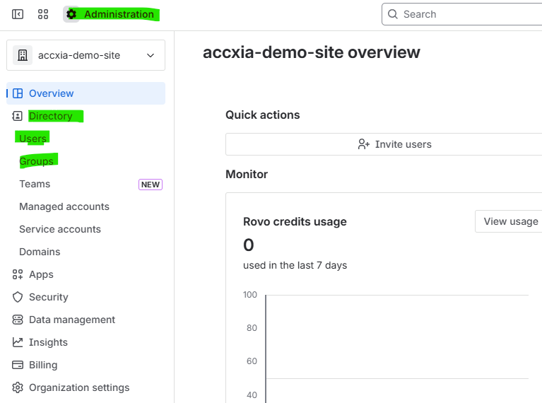
Task: Click into the Search field
Action: click(466, 14)
